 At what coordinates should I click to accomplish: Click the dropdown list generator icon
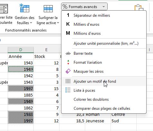tap(4, 8)
